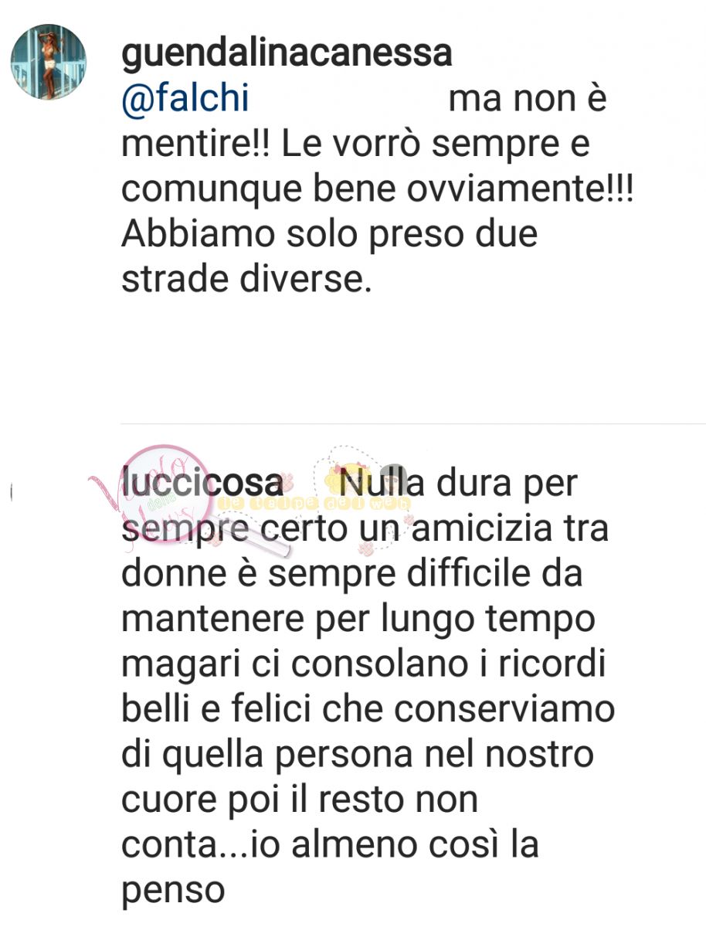The height and width of the screenshot is (927, 706).
Task: Click the final word 'penso' in luccicosa's comment
Action: [x=172, y=892]
